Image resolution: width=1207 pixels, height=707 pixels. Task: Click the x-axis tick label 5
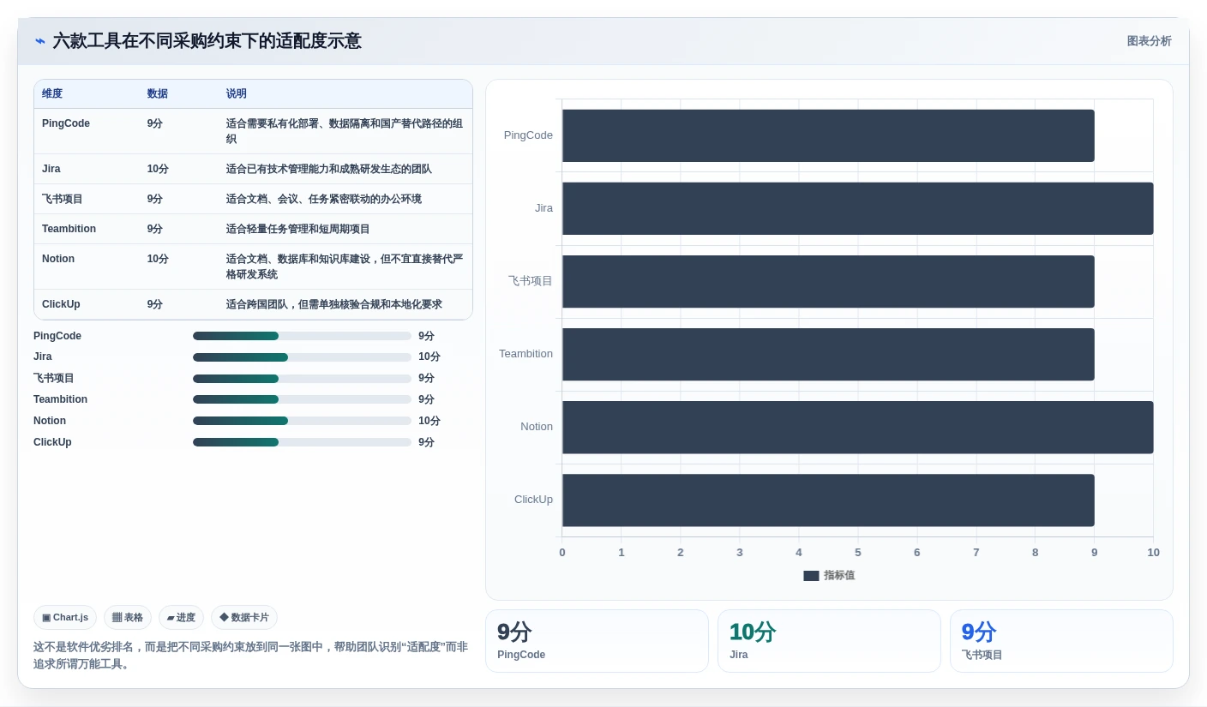(858, 553)
